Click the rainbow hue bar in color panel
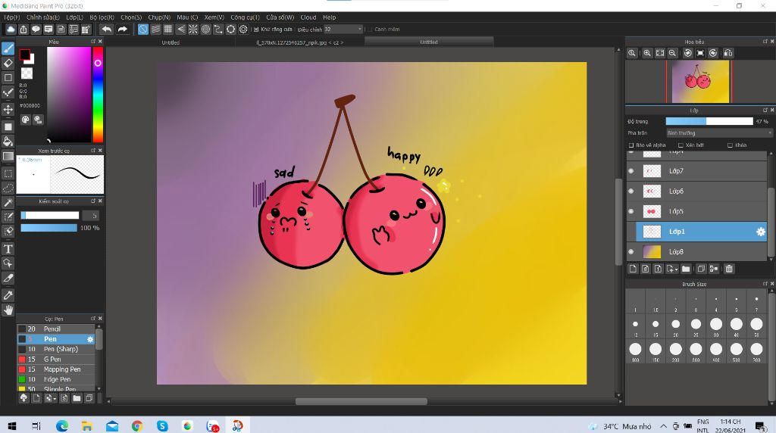The width and height of the screenshot is (776, 433). (x=98, y=95)
